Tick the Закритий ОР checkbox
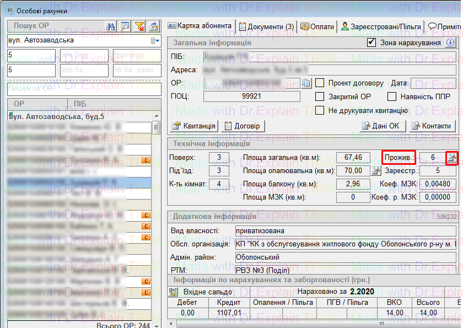Screen dimensions: 463x328 [320, 96]
